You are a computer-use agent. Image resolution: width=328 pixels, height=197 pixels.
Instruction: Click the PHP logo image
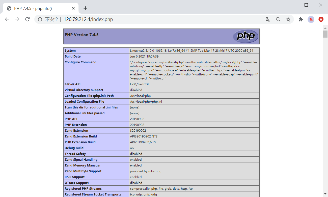[x=245, y=36]
